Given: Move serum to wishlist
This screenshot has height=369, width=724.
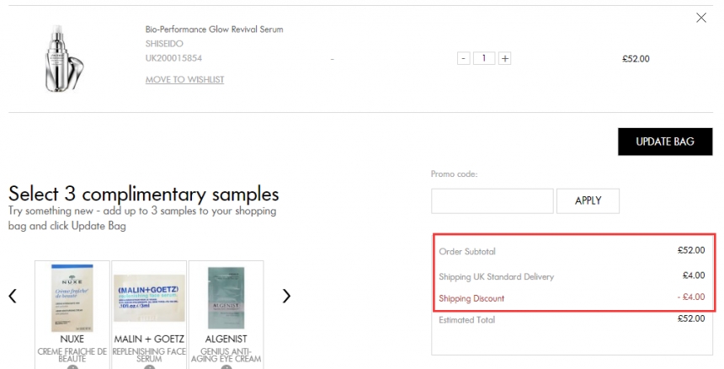Looking at the screenshot, I should 184,79.
